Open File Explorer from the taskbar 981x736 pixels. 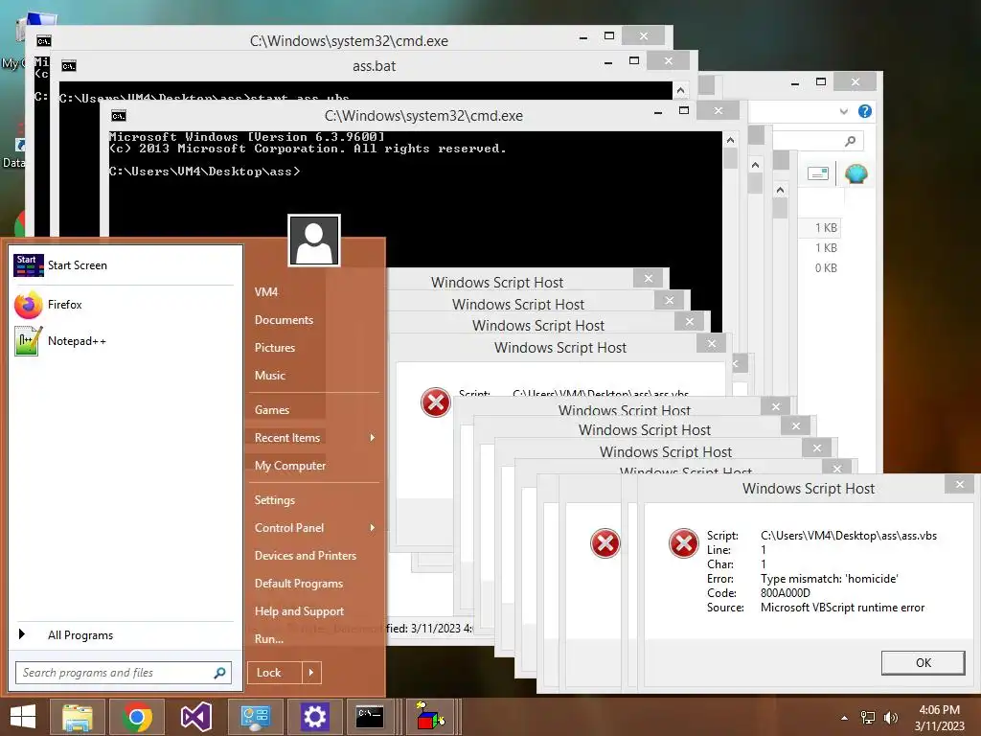click(x=77, y=717)
